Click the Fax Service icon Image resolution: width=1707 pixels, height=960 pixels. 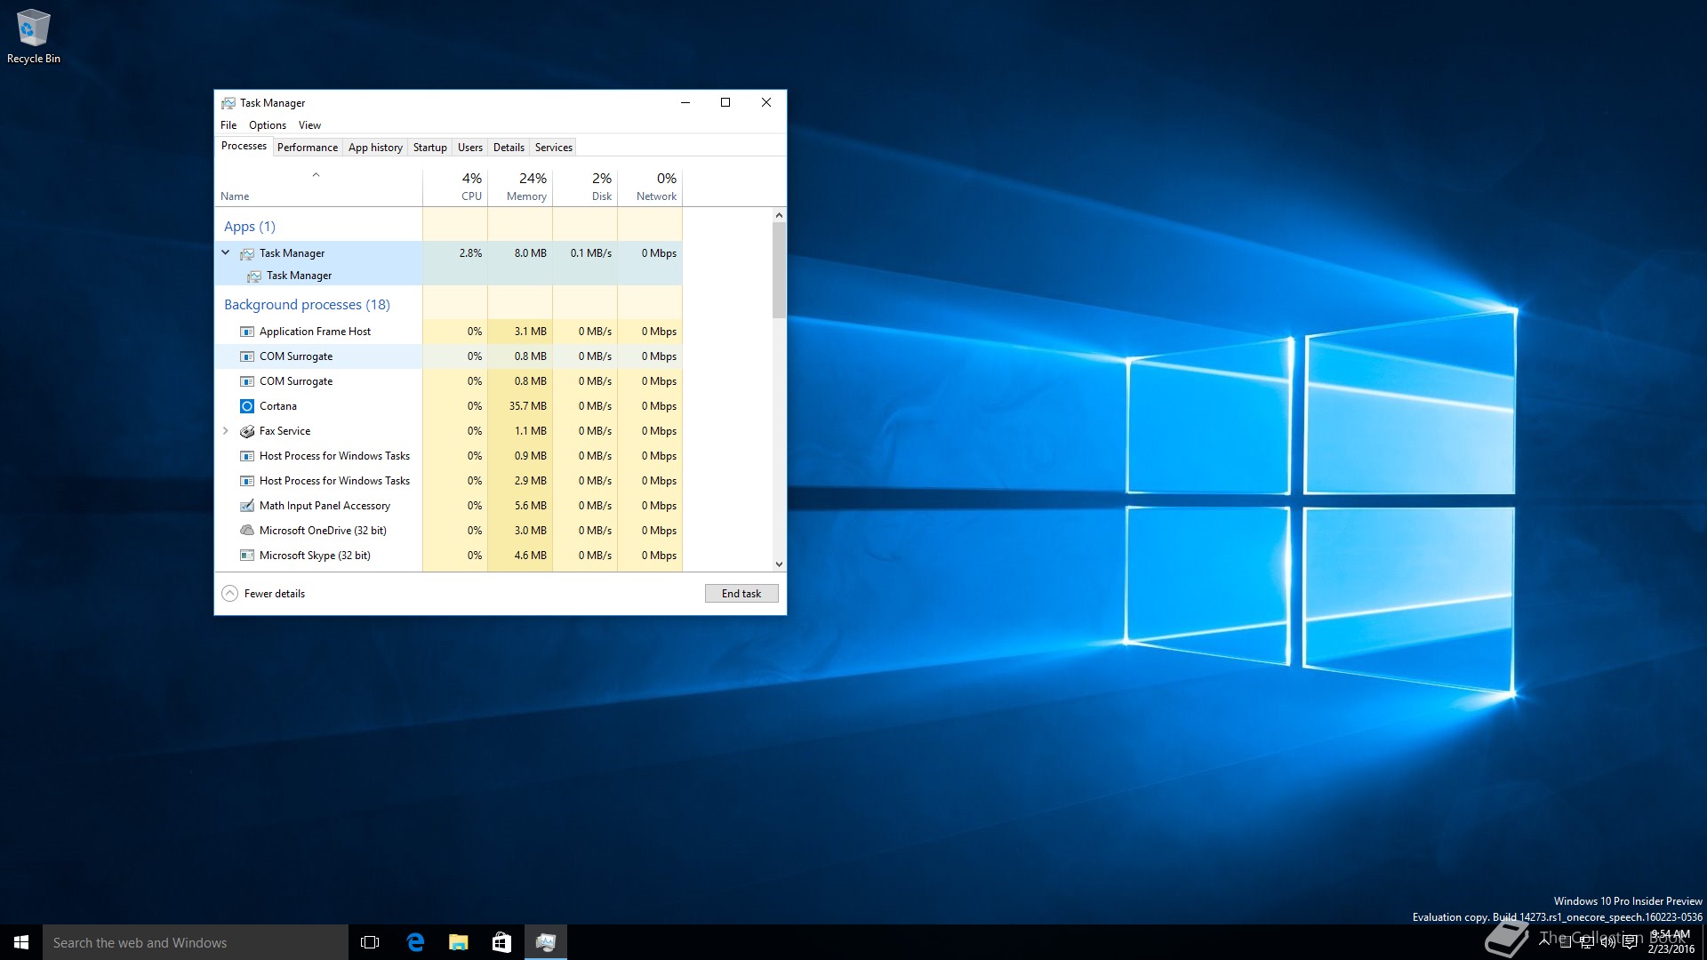click(247, 431)
